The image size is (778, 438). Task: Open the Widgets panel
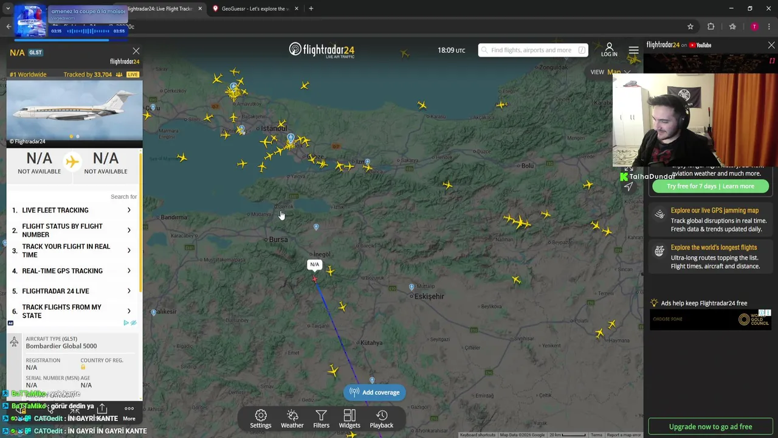349,419
